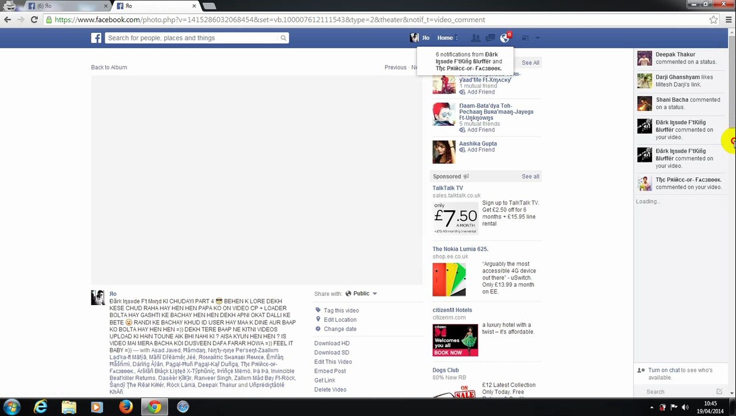
Task: Open Windows Media Player from the taskbar
Action: [x=97, y=407]
